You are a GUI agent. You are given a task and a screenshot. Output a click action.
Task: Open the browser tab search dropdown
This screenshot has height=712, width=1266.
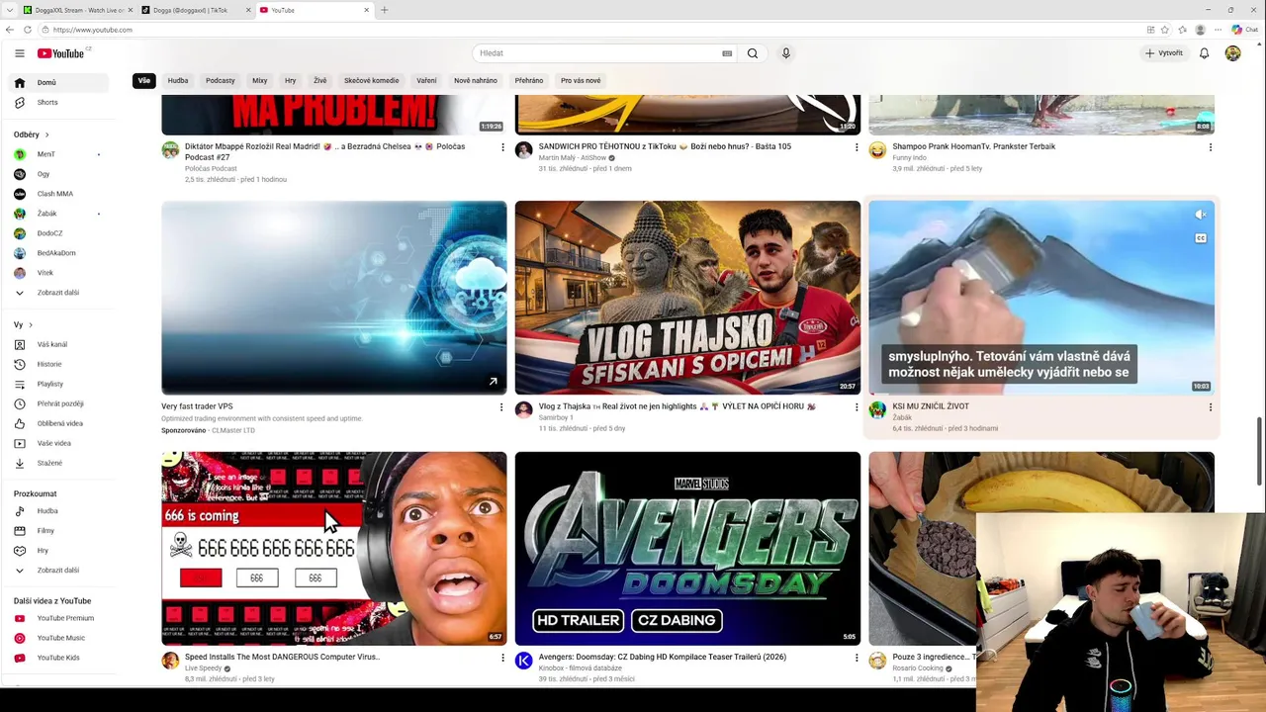click(x=9, y=10)
